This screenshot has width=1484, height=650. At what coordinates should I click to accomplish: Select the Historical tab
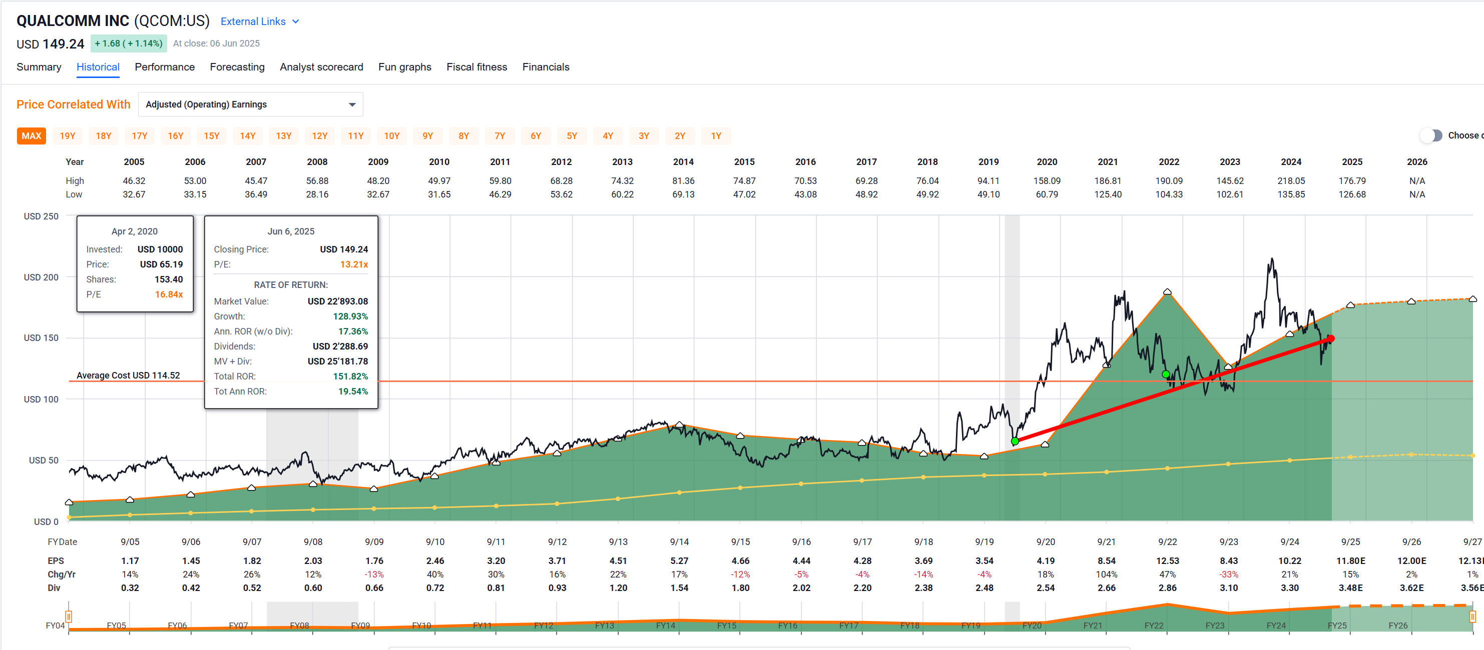click(x=98, y=67)
